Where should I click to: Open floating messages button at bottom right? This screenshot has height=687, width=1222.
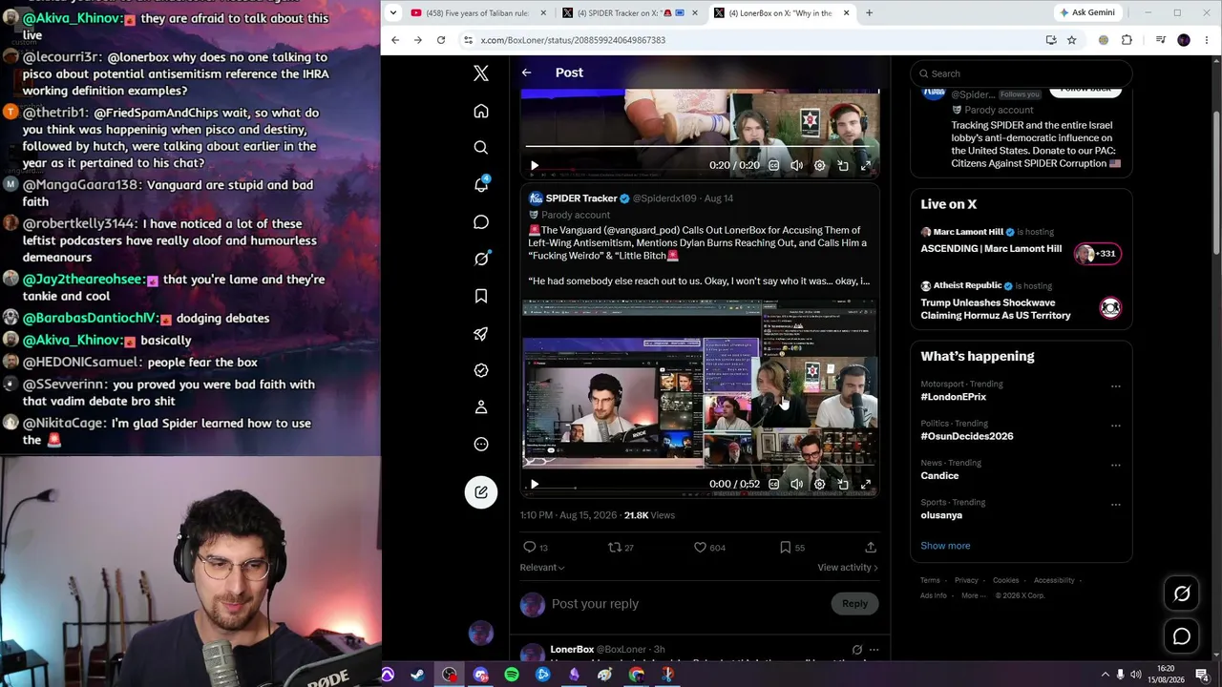[x=1182, y=636]
